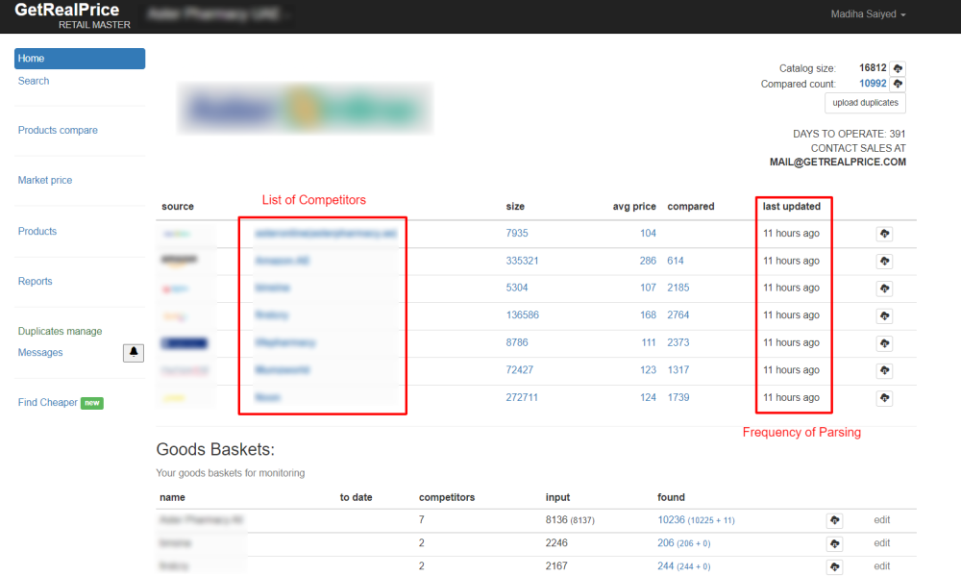Click the bell icon next to Messages
Viewport: 961px width, 577px height.
[134, 353]
